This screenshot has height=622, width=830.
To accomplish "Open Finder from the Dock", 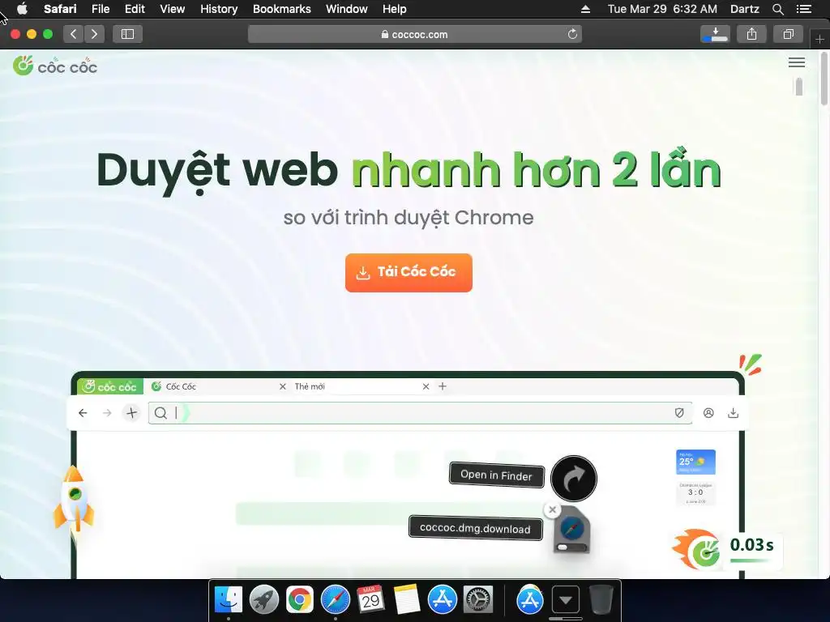I will coord(228,600).
